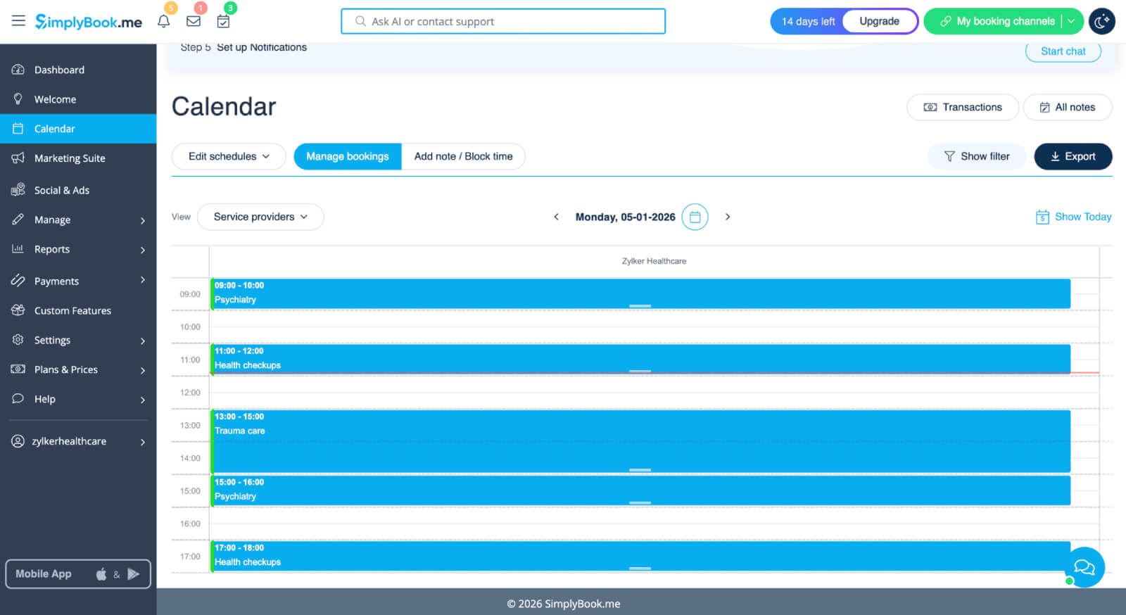The height and width of the screenshot is (615, 1126).
Task: Click the Mobile App button
Action: pyautogui.click(x=78, y=574)
